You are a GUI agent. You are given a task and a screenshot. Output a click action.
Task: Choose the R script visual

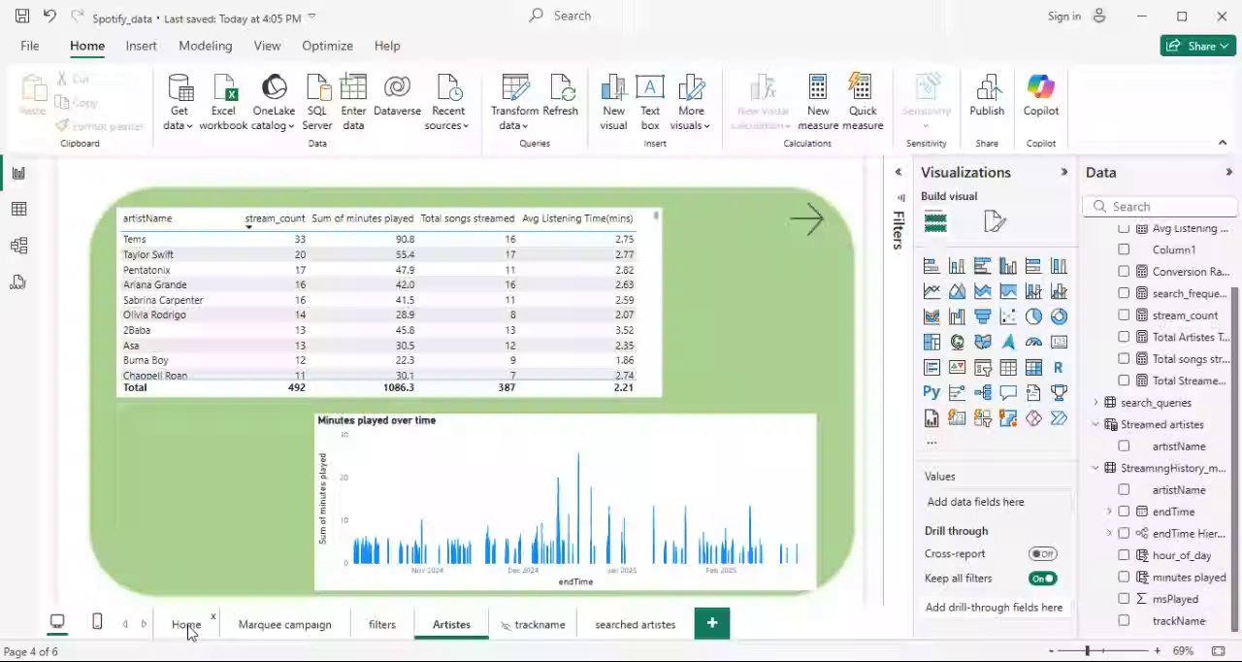click(x=1059, y=368)
